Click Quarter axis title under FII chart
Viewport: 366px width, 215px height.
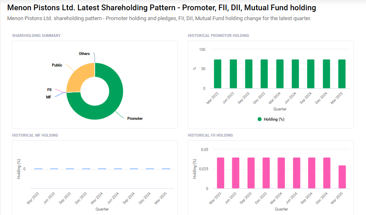coord(281,209)
